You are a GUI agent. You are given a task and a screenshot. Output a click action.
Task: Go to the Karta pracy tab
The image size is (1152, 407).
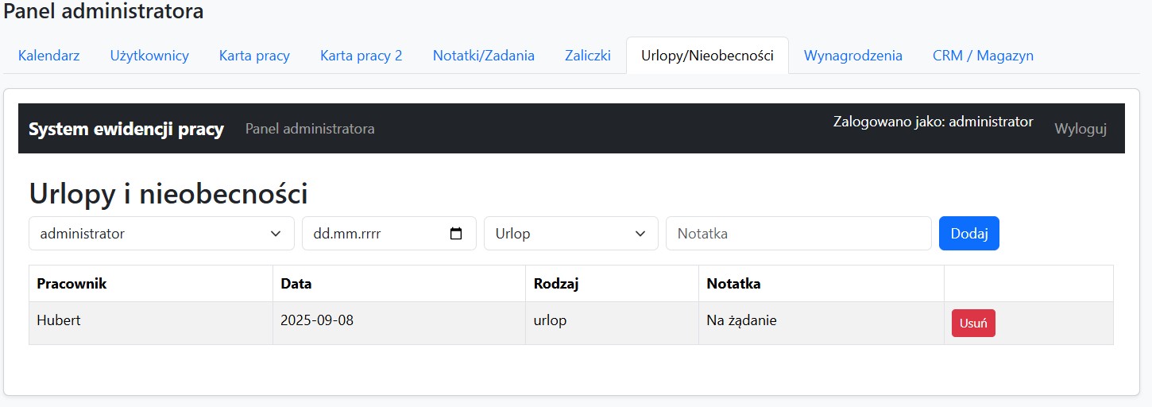tap(254, 56)
